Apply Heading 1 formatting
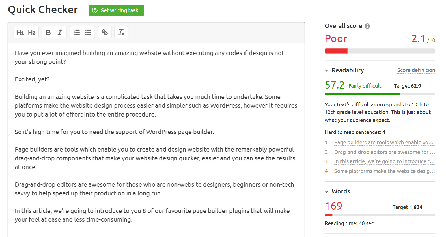Image resolution: width=446 pixels, height=237 pixels. point(20,32)
